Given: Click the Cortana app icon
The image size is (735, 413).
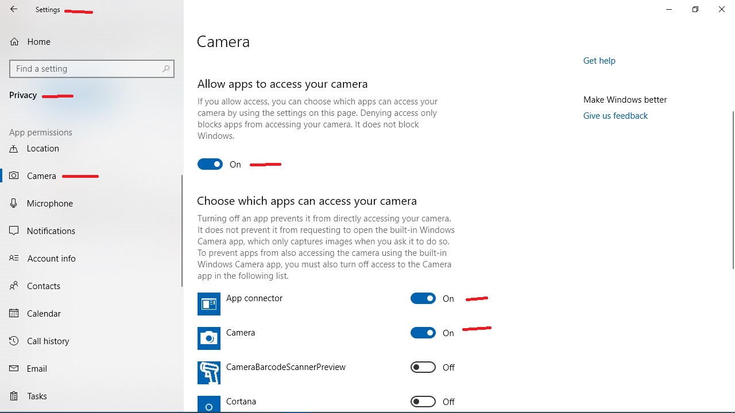Looking at the screenshot, I should (209, 404).
